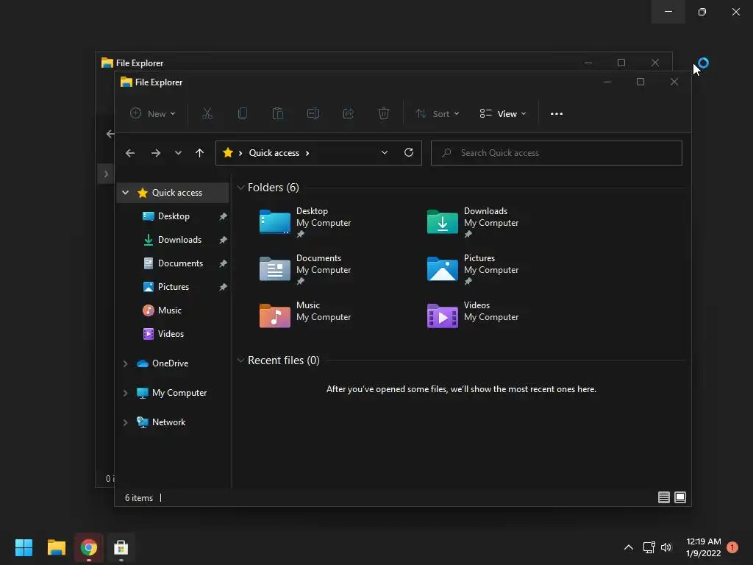Select Music in the navigation pane

click(x=170, y=310)
